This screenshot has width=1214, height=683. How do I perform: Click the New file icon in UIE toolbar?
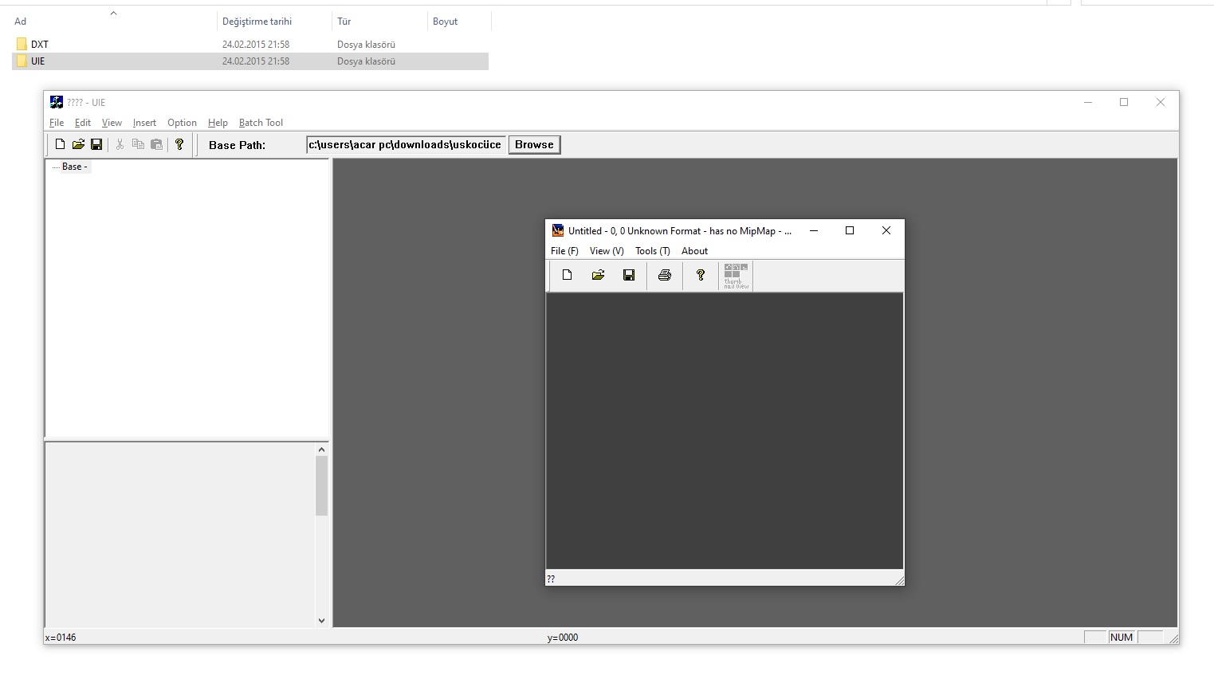[60, 144]
